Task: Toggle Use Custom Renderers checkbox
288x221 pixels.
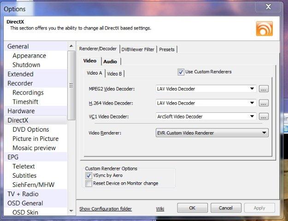Action: pyautogui.click(x=181, y=72)
